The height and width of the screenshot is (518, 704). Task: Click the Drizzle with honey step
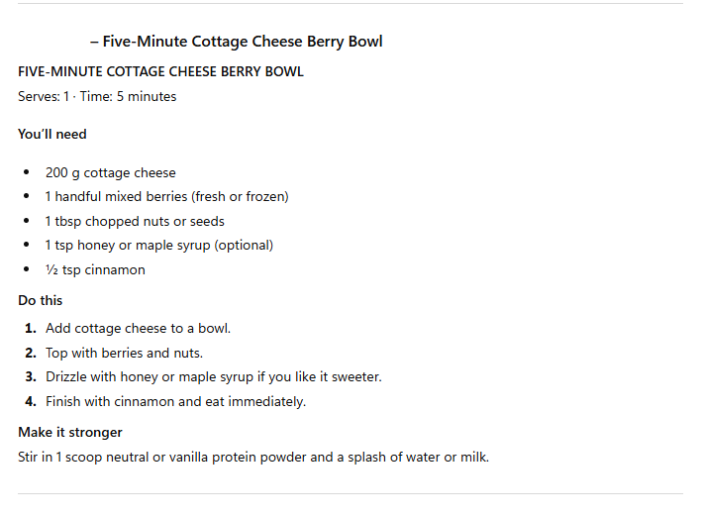(x=213, y=377)
